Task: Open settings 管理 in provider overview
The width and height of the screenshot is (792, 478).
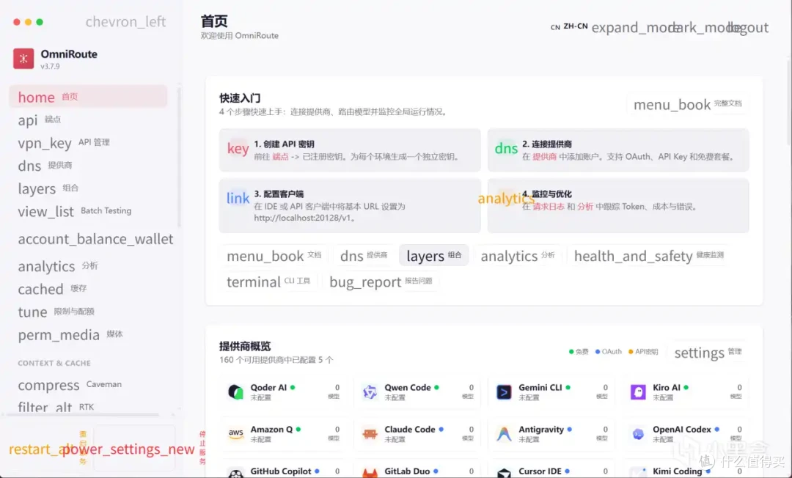Action: click(x=708, y=353)
